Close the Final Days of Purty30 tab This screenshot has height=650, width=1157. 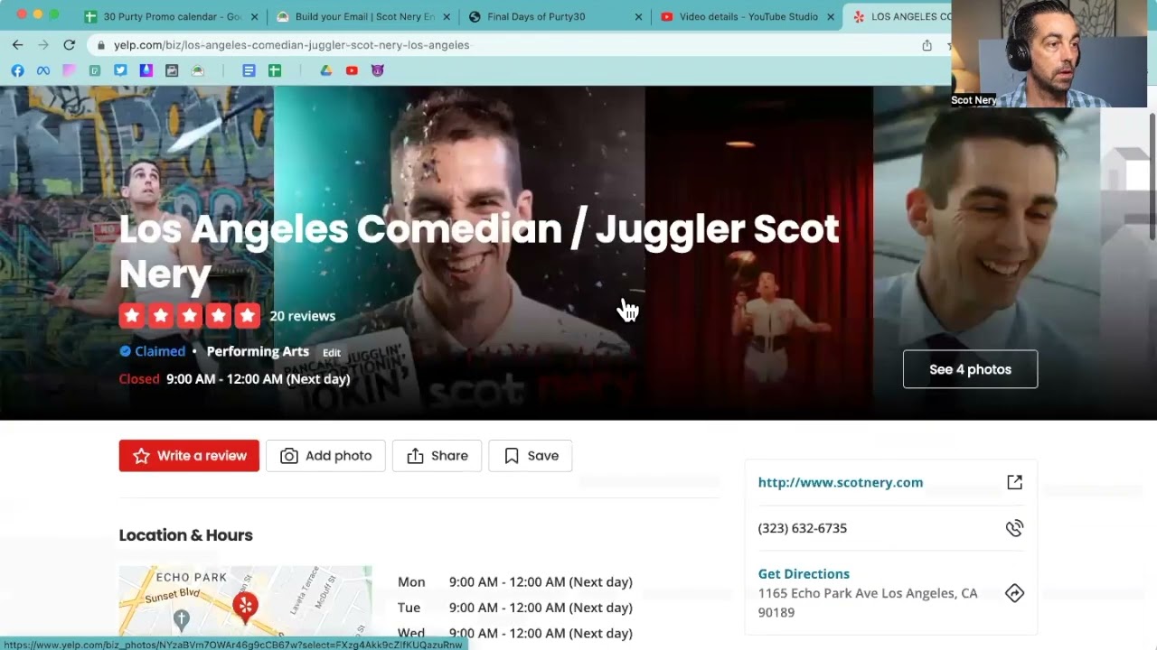[639, 16]
